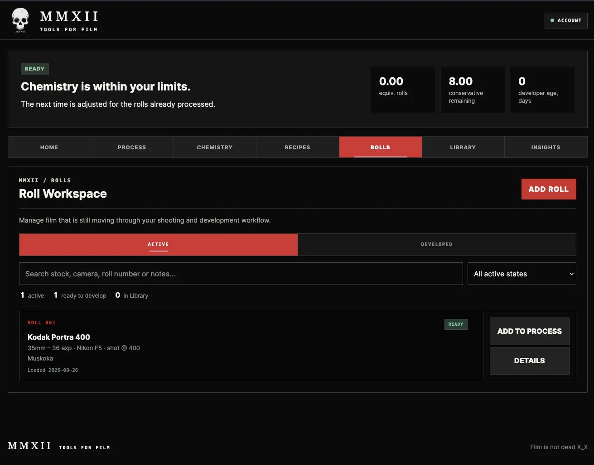Switch to Developed rolls sub-tab
This screenshot has width=594, height=465.
(x=437, y=244)
